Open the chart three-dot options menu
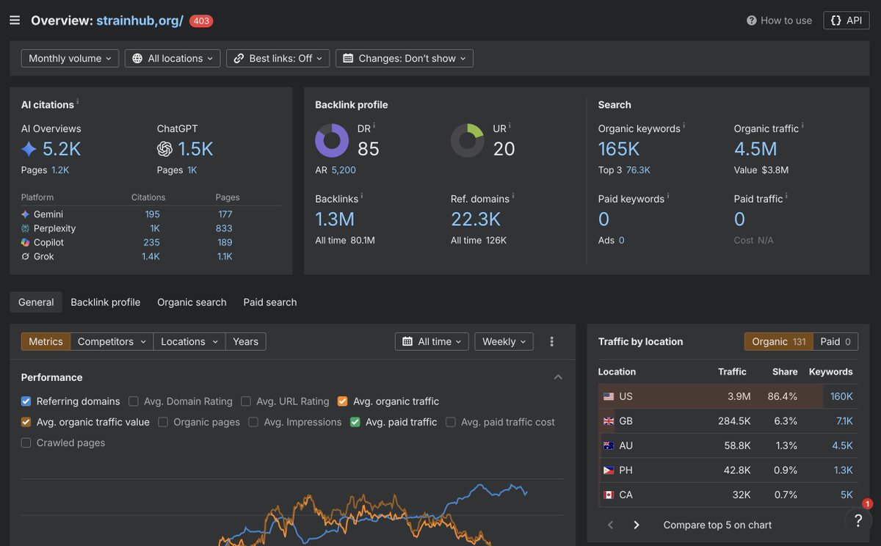 tap(552, 341)
